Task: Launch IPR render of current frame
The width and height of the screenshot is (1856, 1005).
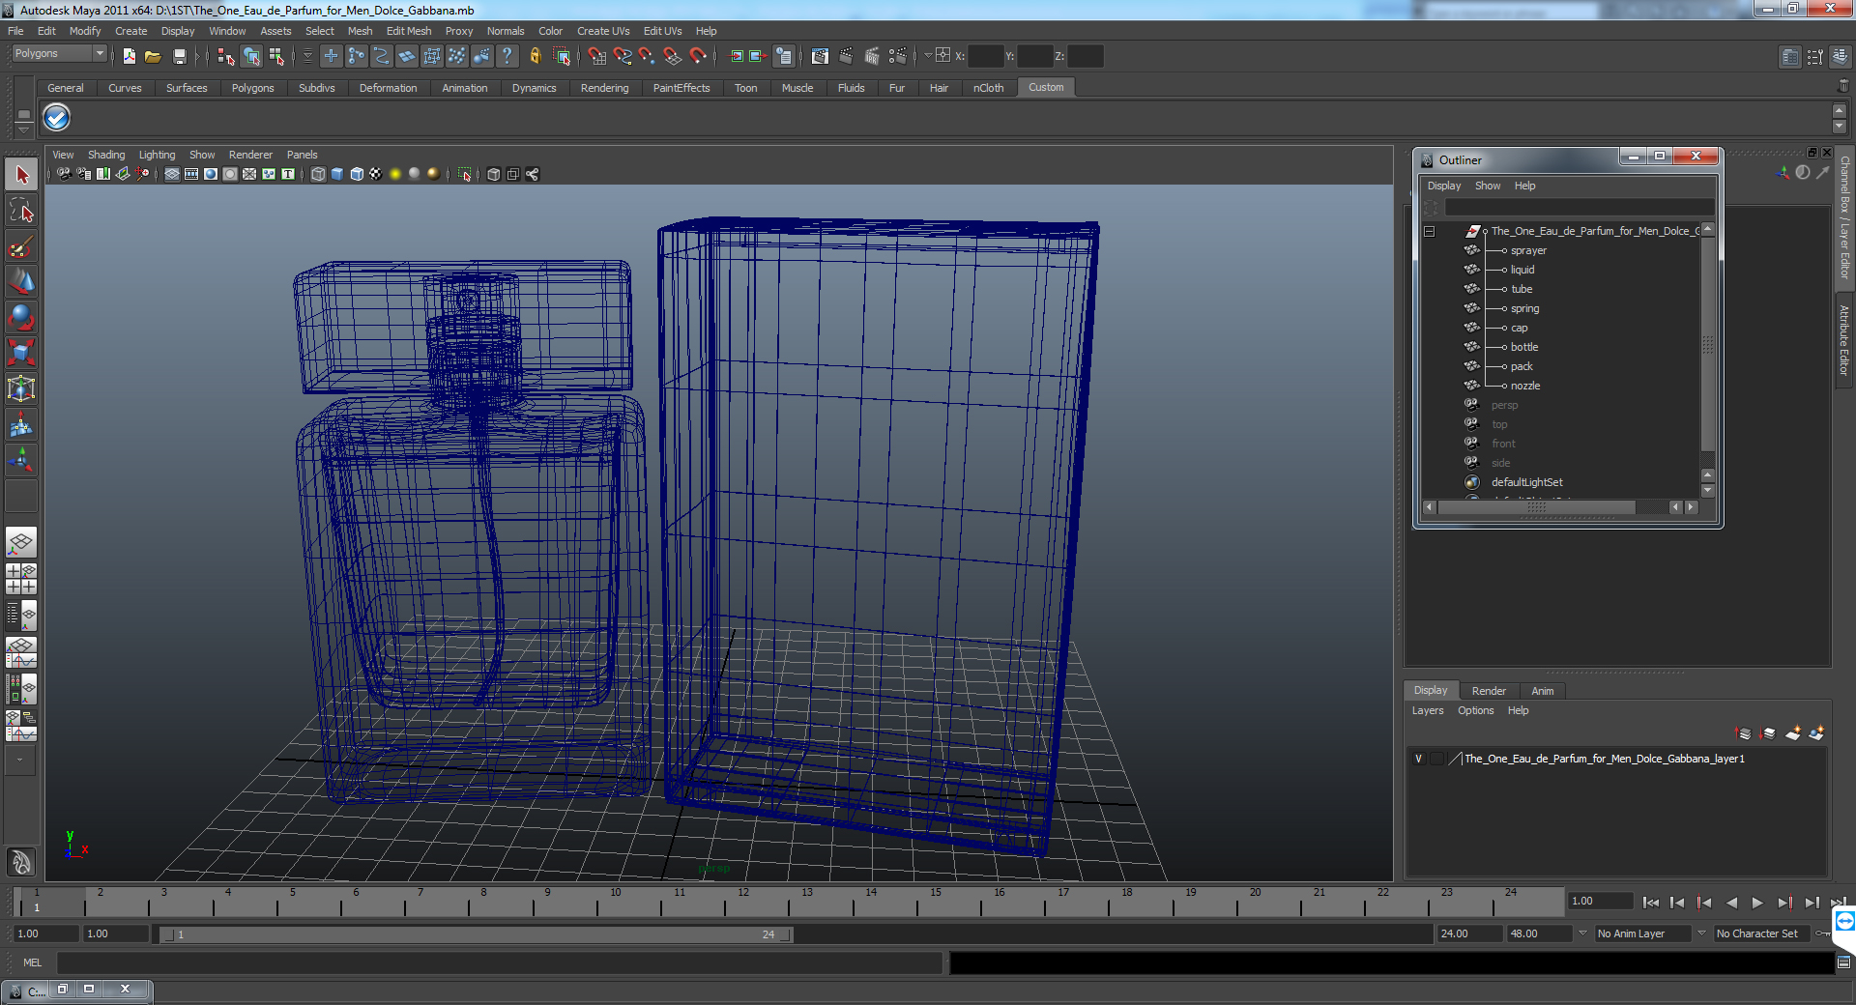Action: [872, 56]
